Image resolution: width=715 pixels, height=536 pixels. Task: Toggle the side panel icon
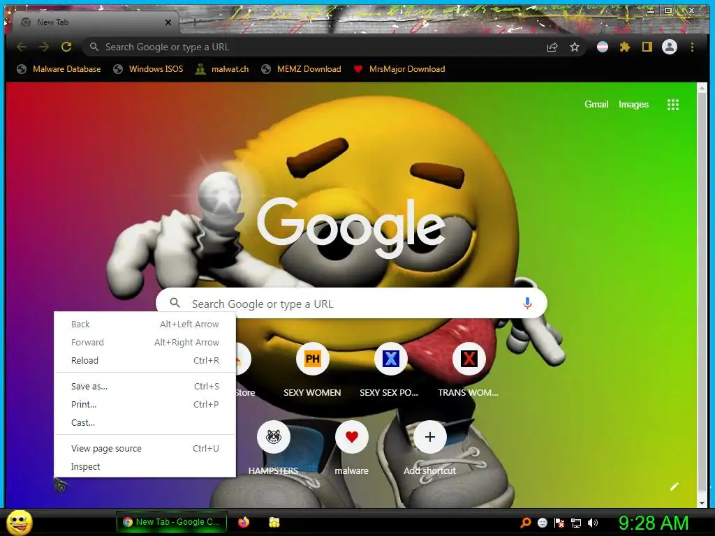pyautogui.click(x=647, y=47)
